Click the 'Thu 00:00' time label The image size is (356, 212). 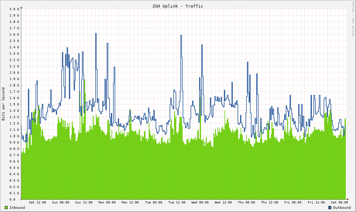point(246,202)
